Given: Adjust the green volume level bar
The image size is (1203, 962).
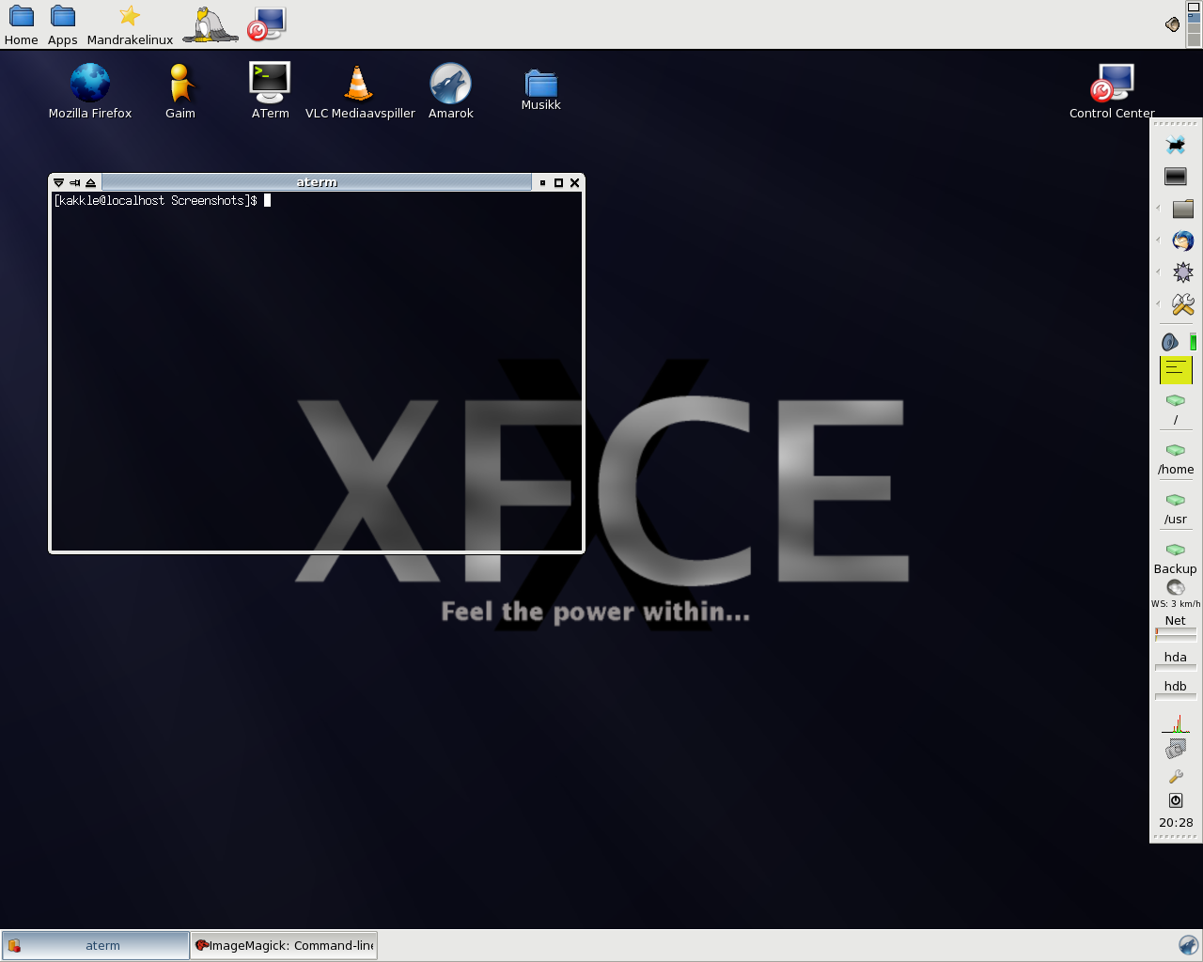Looking at the screenshot, I should pos(1193,342).
